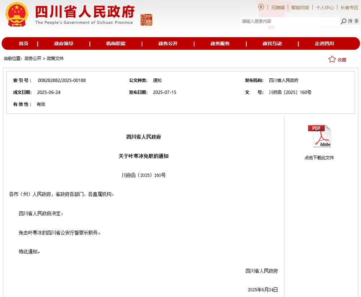Viewport: 361px width, 297px height.
Task: Open 长者专区 link
Action: tap(349, 8)
